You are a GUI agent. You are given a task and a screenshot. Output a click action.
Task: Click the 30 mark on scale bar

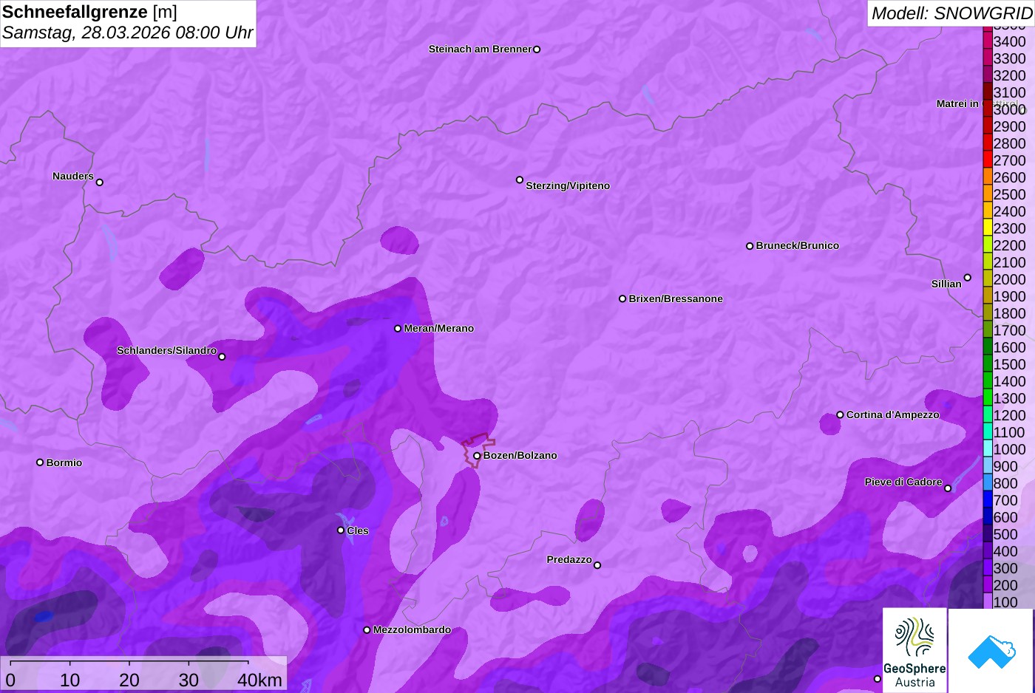coord(189,680)
